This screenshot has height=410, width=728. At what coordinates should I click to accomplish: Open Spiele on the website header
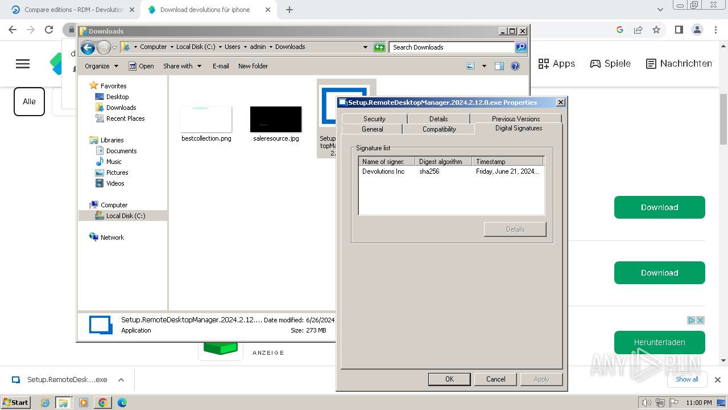[x=610, y=64]
